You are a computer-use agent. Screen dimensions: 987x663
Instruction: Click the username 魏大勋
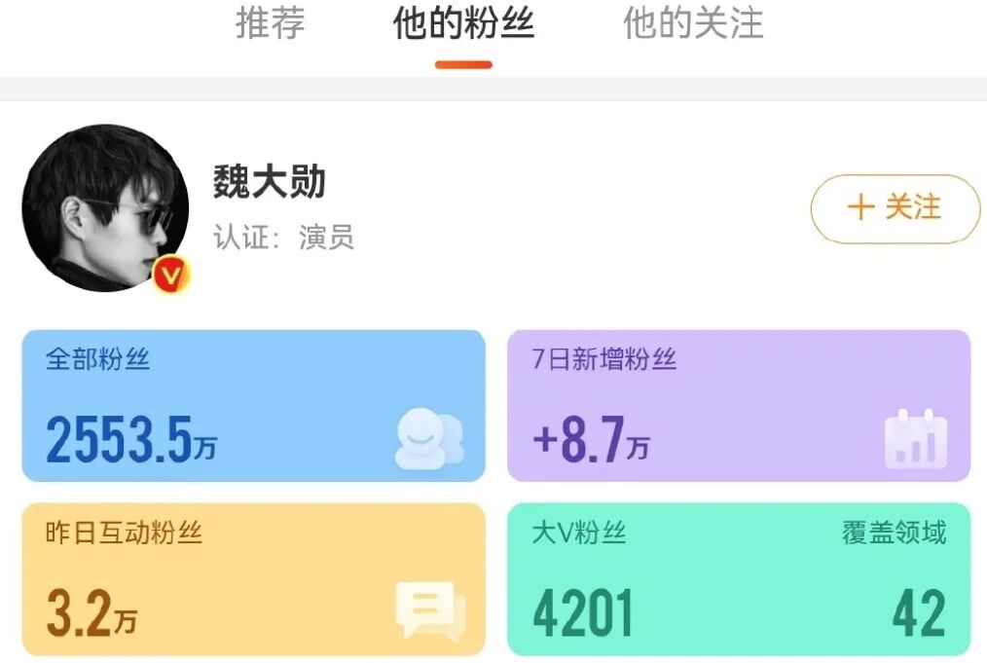[269, 182]
